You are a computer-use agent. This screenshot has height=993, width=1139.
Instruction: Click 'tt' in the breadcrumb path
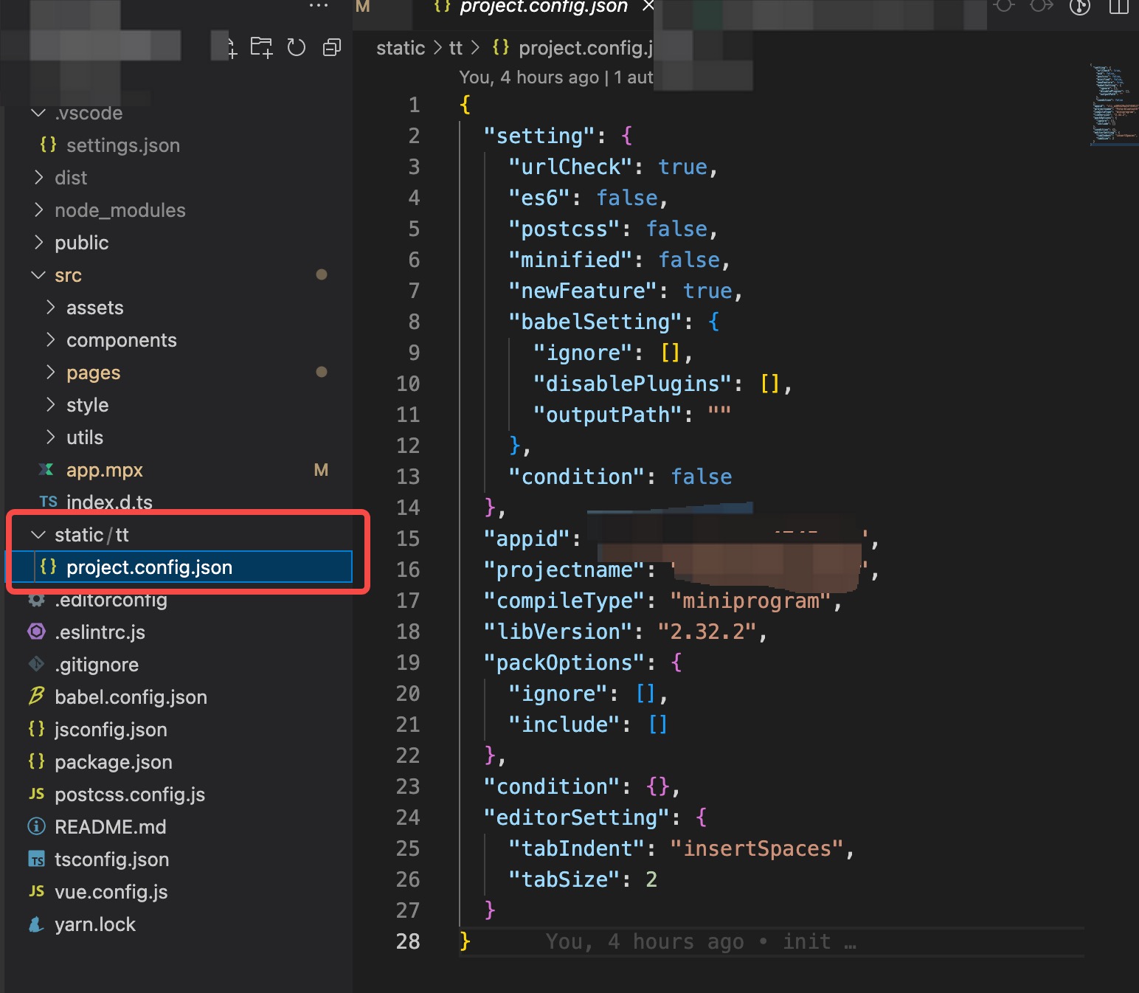(456, 48)
